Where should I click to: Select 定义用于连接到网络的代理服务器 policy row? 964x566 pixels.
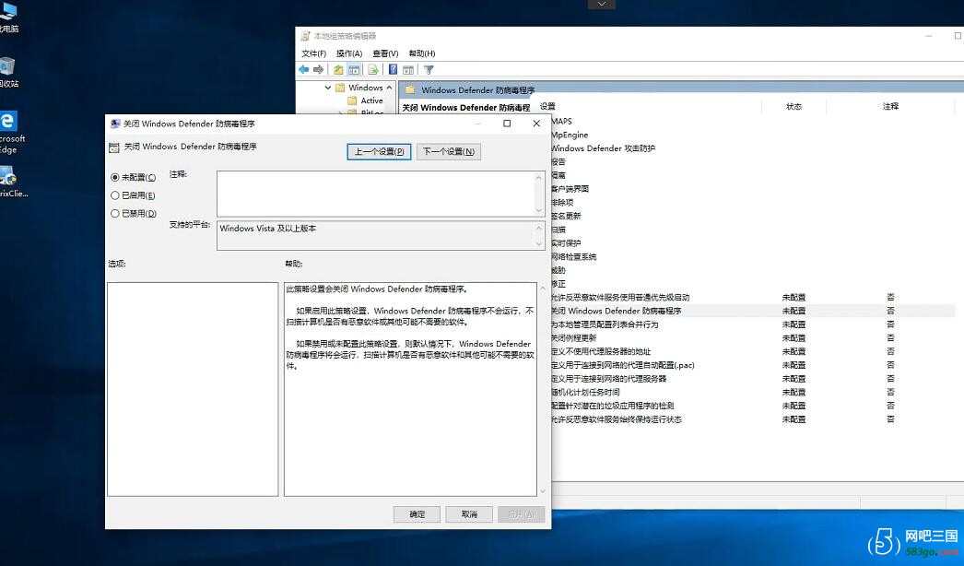coord(753,378)
